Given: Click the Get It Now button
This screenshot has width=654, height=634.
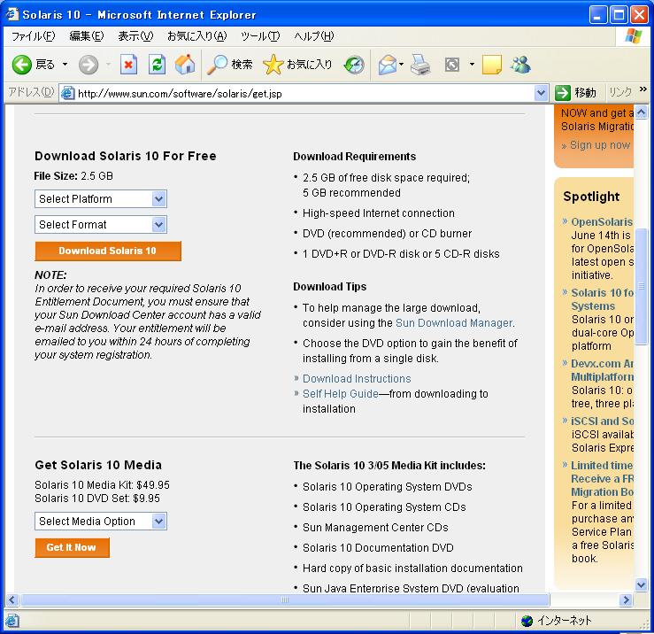Looking at the screenshot, I should click(x=73, y=547).
